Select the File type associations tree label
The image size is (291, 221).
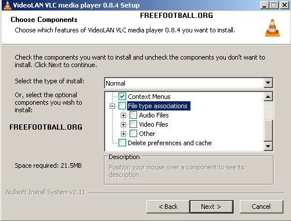[x=159, y=106]
